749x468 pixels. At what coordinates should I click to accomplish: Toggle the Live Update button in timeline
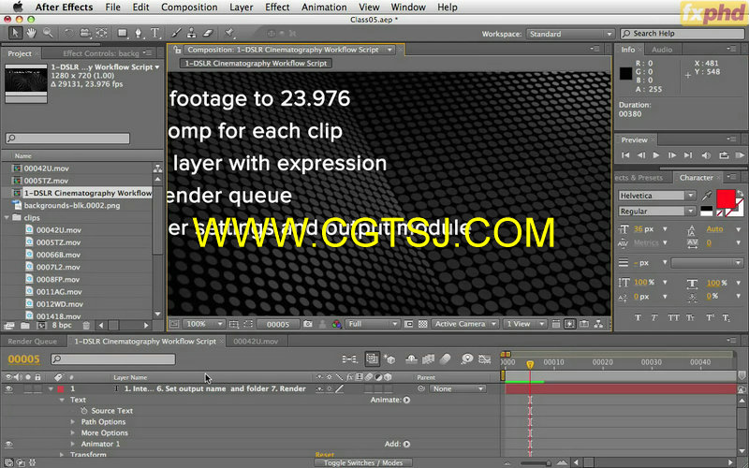point(372,358)
